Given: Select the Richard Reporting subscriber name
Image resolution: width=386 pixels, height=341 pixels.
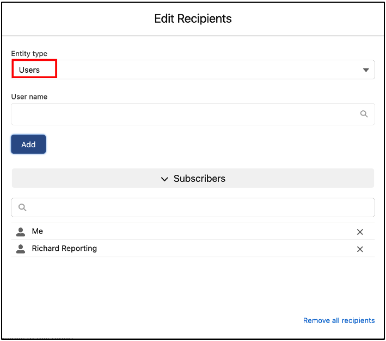Looking at the screenshot, I should click(64, 249).
